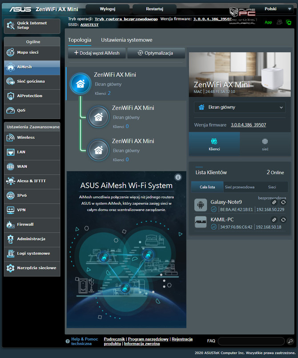Open Help & Pomoc techniczna link
Image resolution: width=298 pixels, height=358 pixels.
point(85,342)
